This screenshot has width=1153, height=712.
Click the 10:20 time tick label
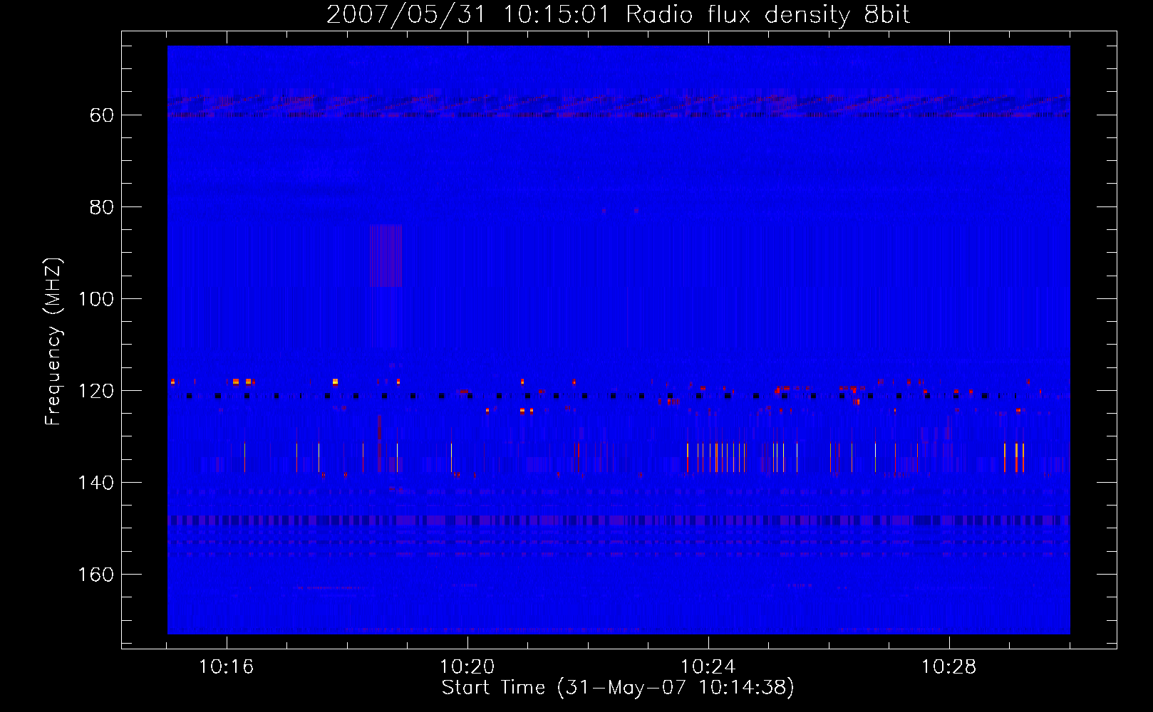(467, 667)
